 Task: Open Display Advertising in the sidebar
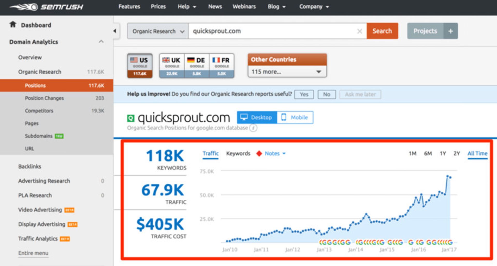pyautogui.click(x=42, y=224)
